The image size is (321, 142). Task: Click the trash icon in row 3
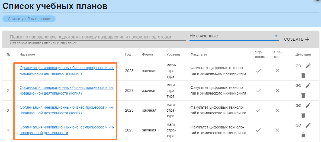tap(303, 115)
